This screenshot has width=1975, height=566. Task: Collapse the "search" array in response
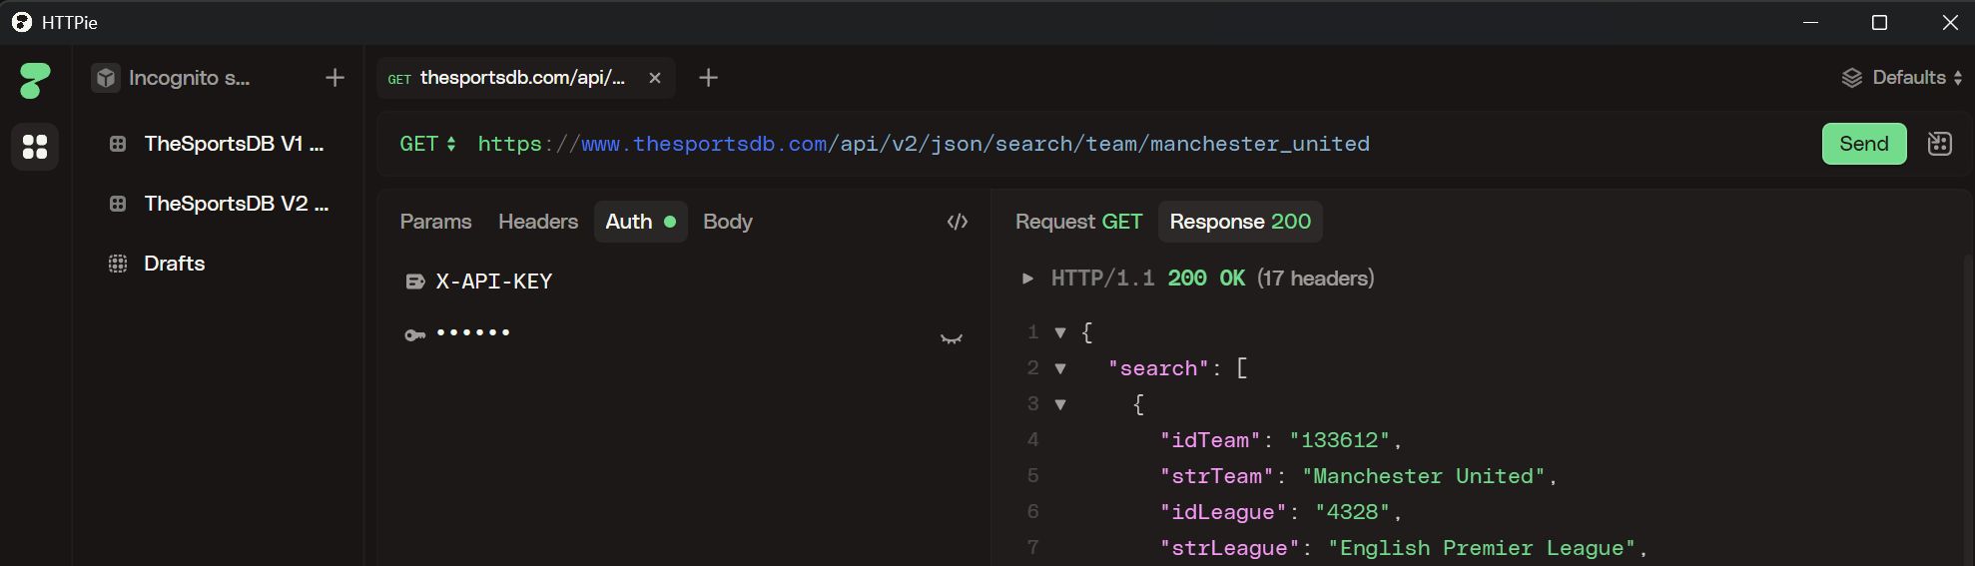pyautogui.click(x=1060, y=368)
